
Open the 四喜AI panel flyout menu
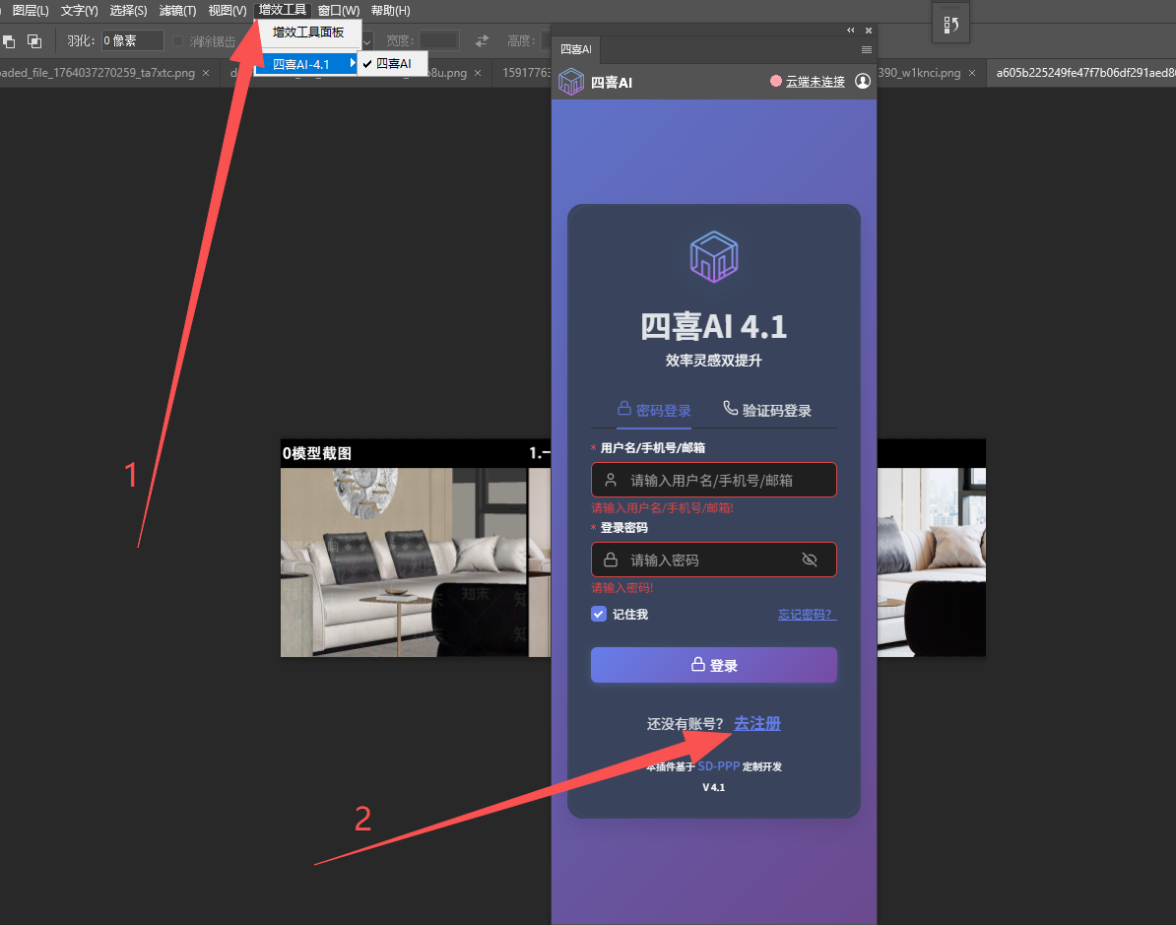coord(867,49)
